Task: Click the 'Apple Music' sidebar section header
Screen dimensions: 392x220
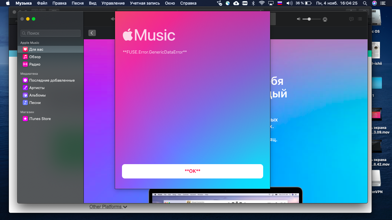Action: click(30, 43)
